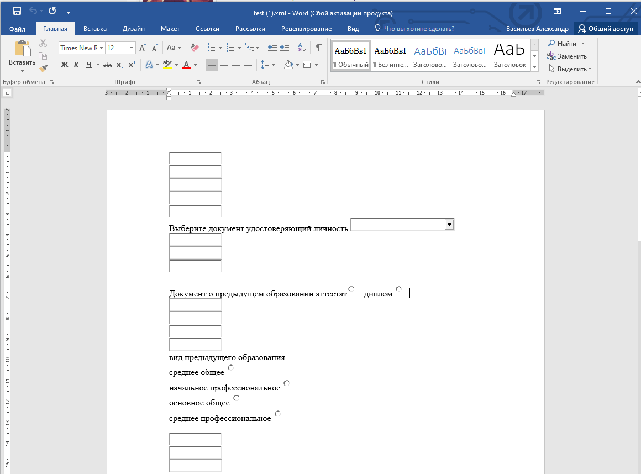
Task: Click the Заменить button
Action: coord(568,56)
